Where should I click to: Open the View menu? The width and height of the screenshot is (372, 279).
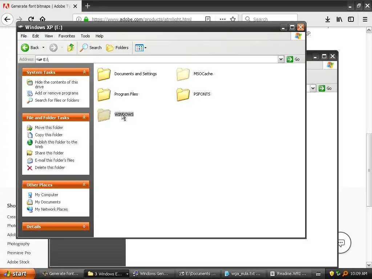(x=49, y=36)
